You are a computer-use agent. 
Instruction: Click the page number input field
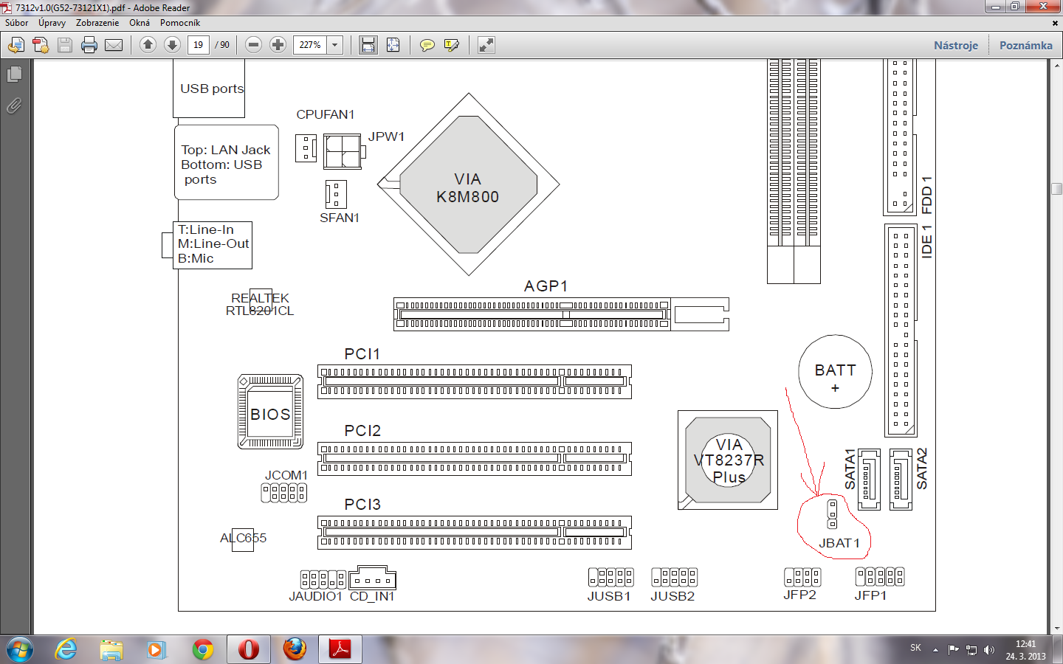click(x=198, y=45)
